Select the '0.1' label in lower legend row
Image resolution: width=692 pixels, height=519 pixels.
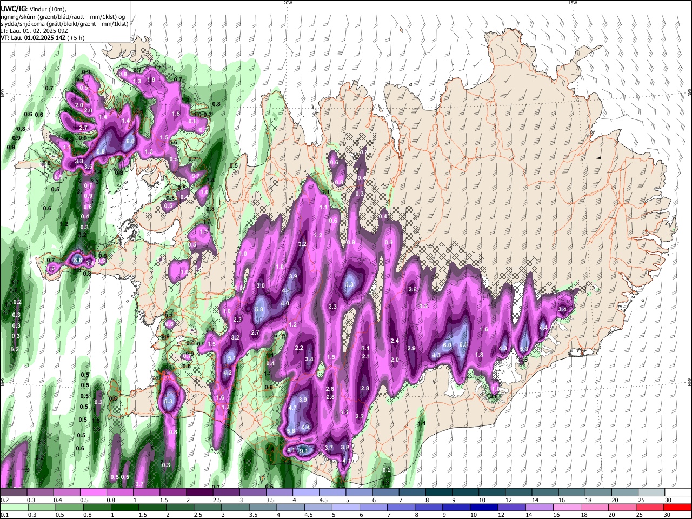(x=4, y=515)
